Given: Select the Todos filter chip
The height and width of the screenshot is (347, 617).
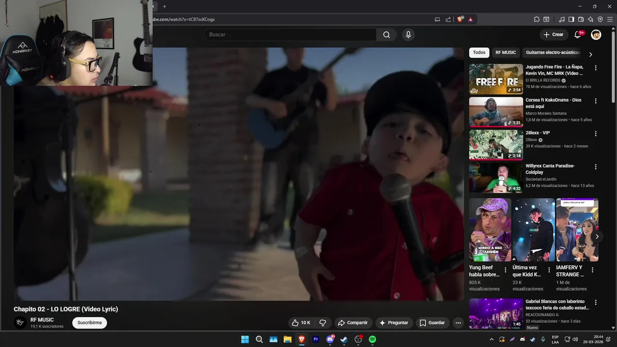Looking at the screenshot, I should click(x=479, y=53).
